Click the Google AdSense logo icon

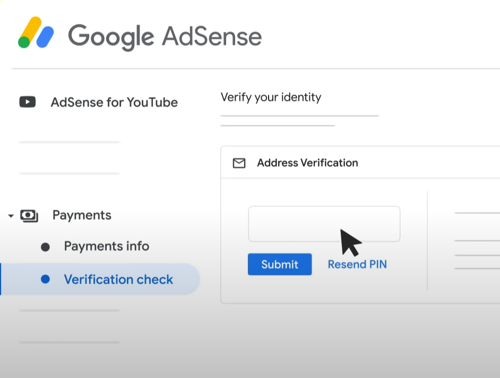(36, 32)
